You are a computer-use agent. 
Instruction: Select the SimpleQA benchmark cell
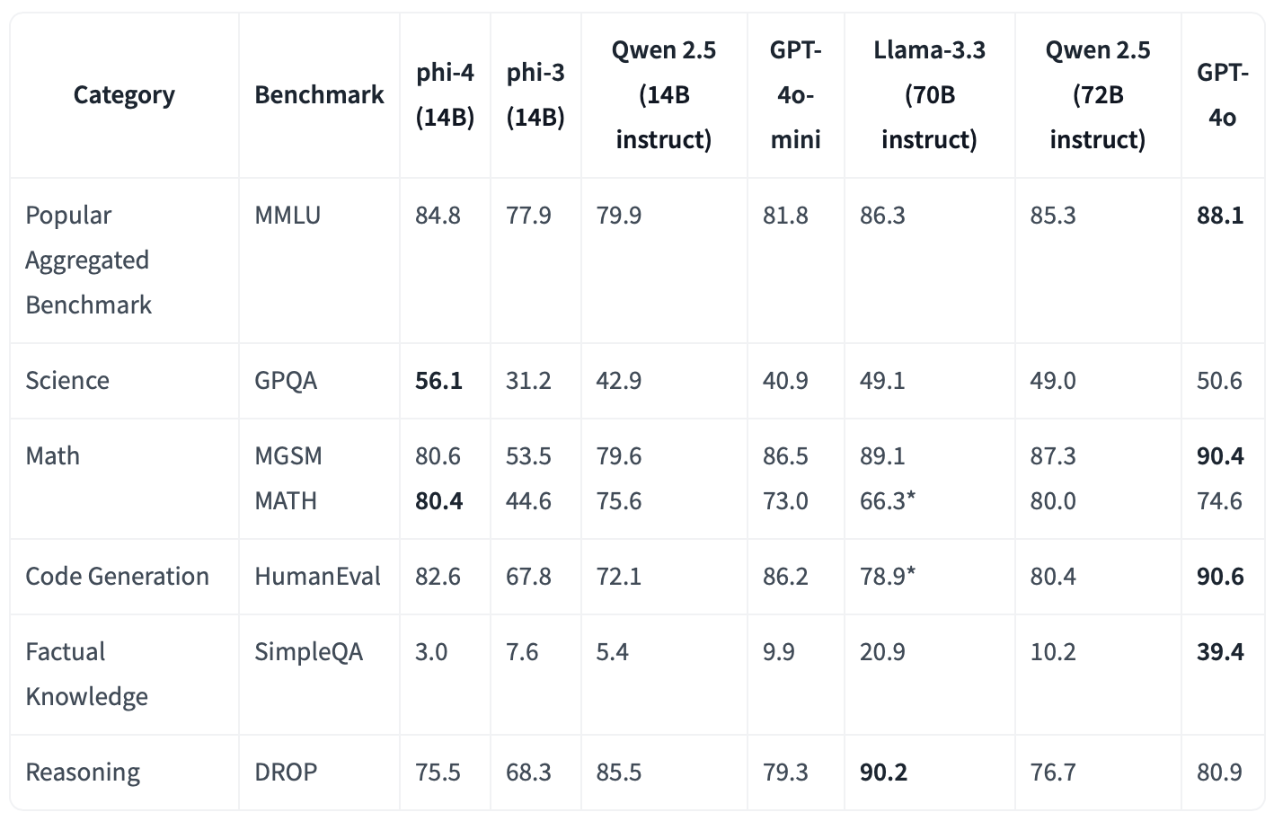click(308, 652)
